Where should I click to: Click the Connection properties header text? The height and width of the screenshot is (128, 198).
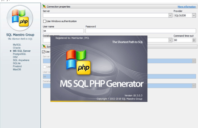pos(59,7)
